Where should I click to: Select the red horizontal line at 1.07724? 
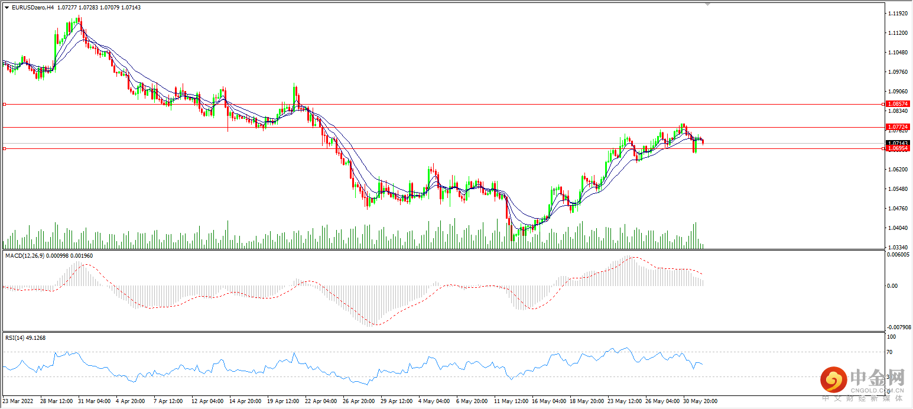(x=443, y=127)
